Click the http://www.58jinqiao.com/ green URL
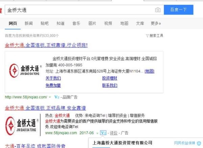 26,97
